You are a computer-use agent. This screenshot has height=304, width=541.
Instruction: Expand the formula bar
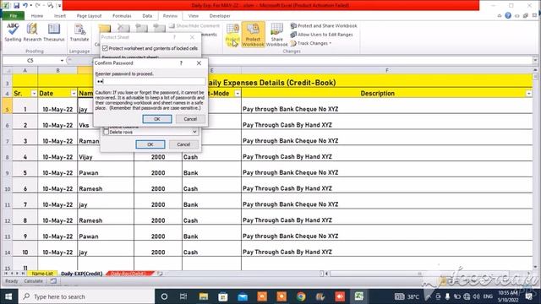coord(535,60)
